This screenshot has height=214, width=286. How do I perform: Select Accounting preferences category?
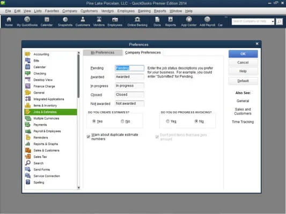pos(50,54)
